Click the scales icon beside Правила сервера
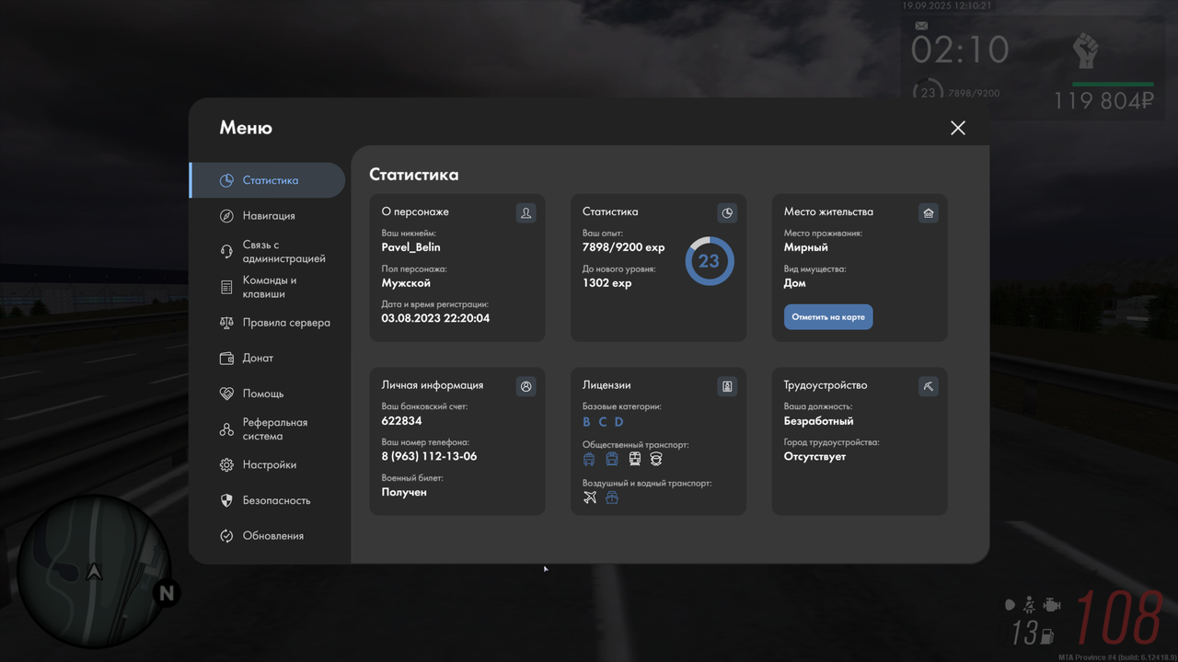Viewport: 1178px width, 662px height. tap(226, 323)
